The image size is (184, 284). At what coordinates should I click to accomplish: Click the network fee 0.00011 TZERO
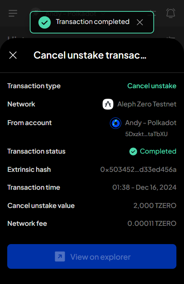tap(152, 224)
